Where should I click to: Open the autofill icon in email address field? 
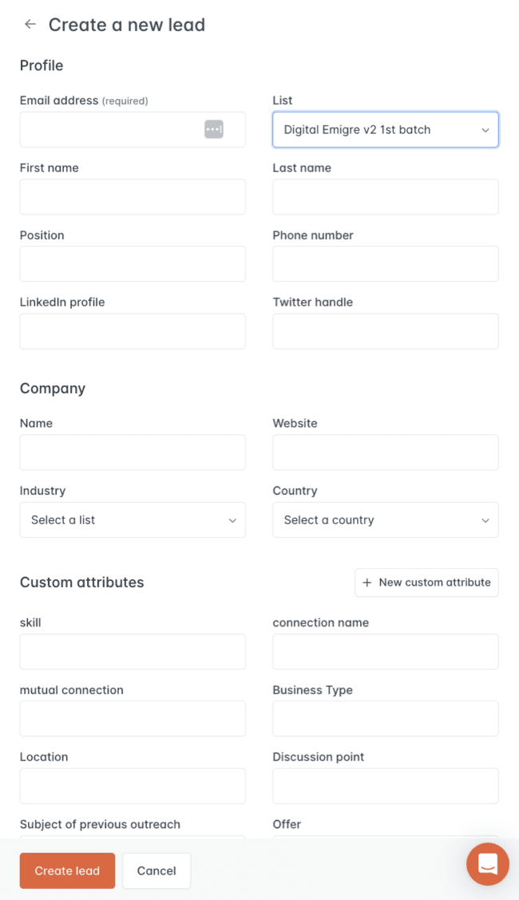point(213,129)
